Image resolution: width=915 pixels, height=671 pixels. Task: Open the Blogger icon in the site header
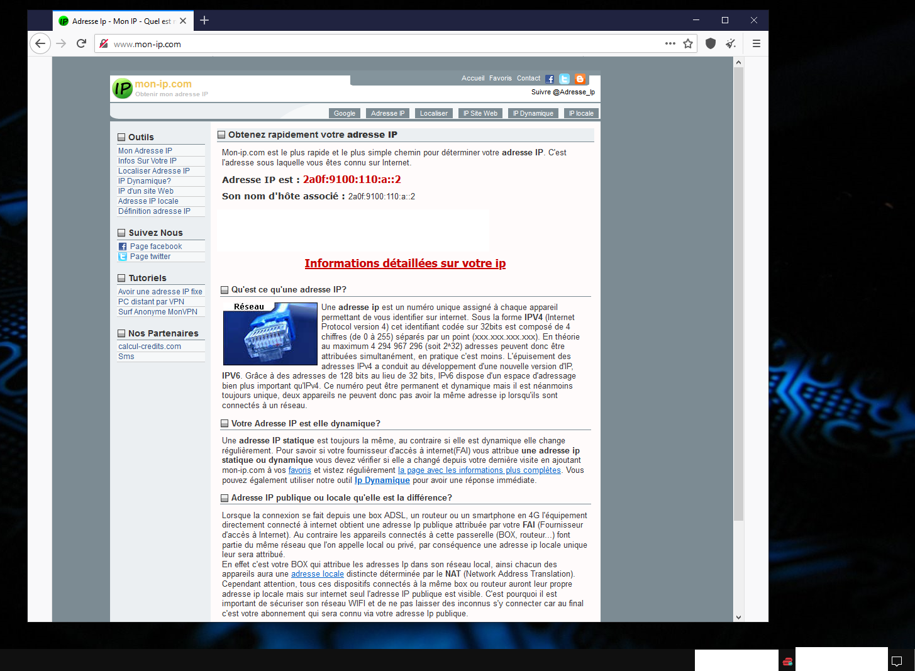point(580,79)
